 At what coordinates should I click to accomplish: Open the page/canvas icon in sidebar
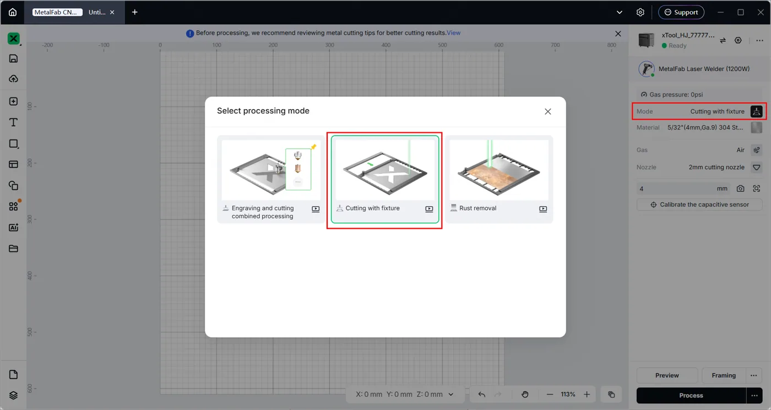[14, 375]
